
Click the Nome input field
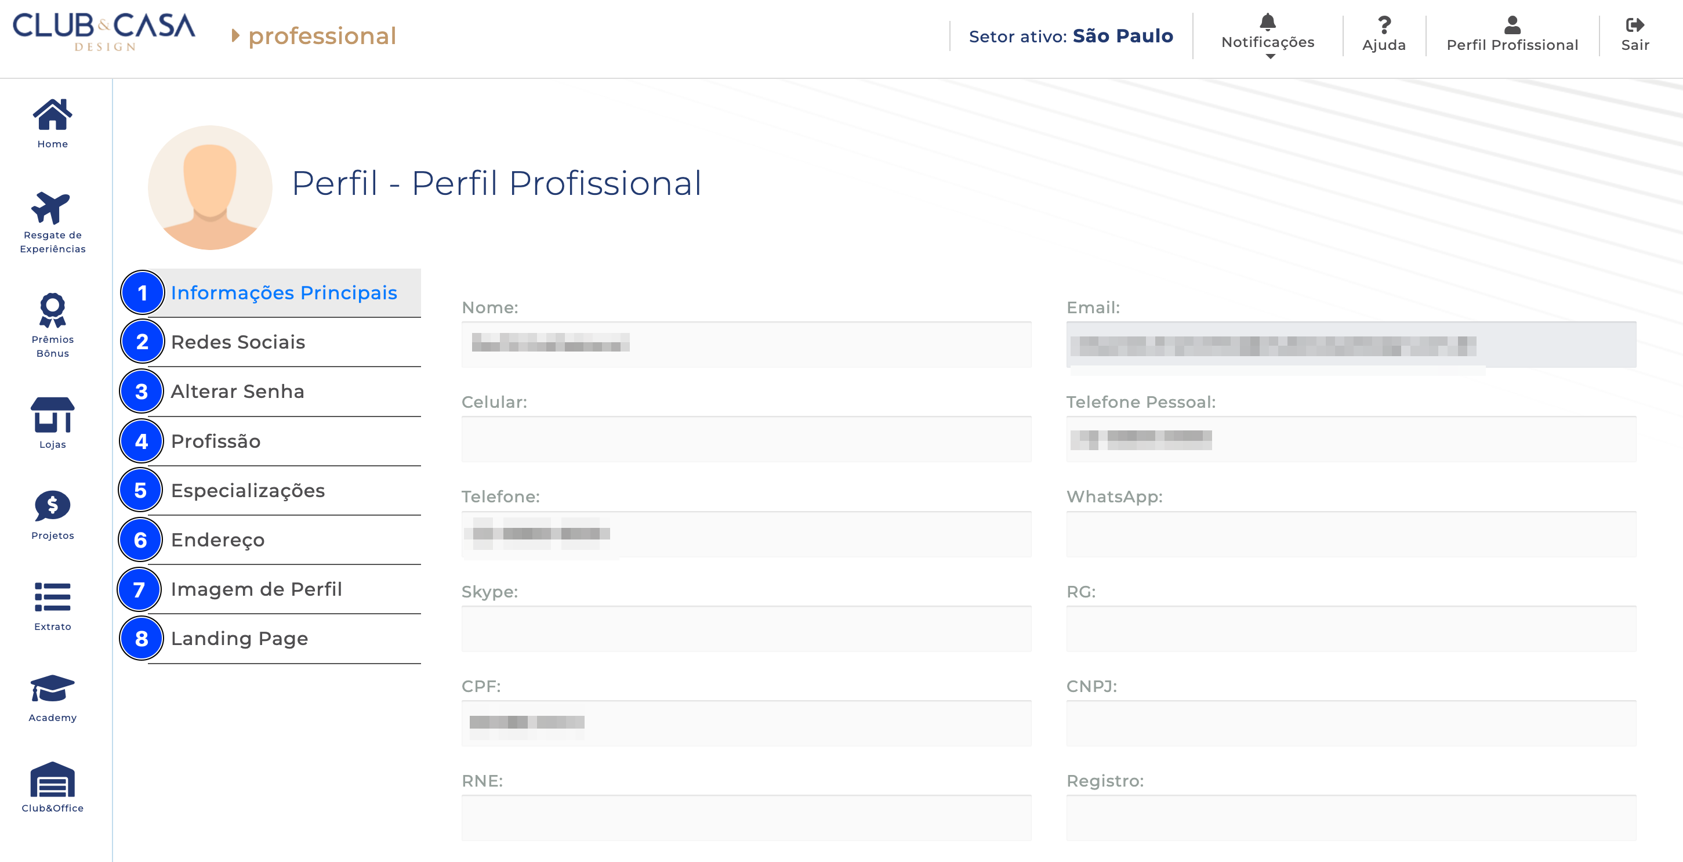[746, 345]
